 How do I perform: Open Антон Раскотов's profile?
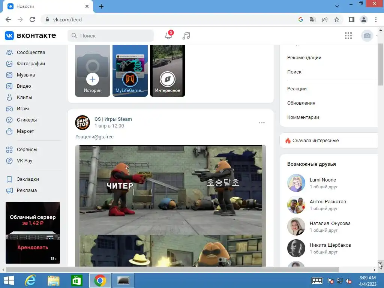328,201
